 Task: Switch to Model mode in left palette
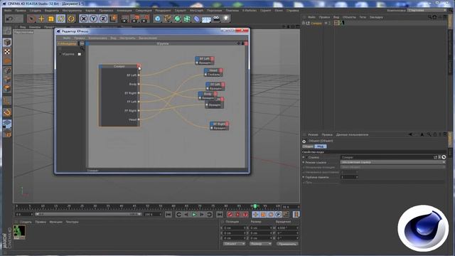click(7, 43)
